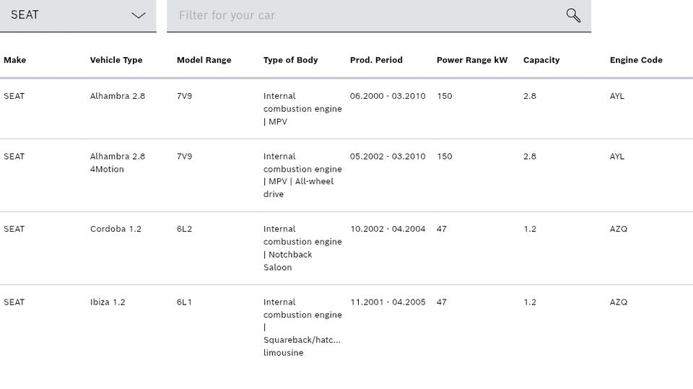
Task: Click the Make column header
Action: click(14, 60)
